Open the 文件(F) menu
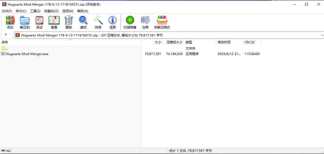 (7, 11)
